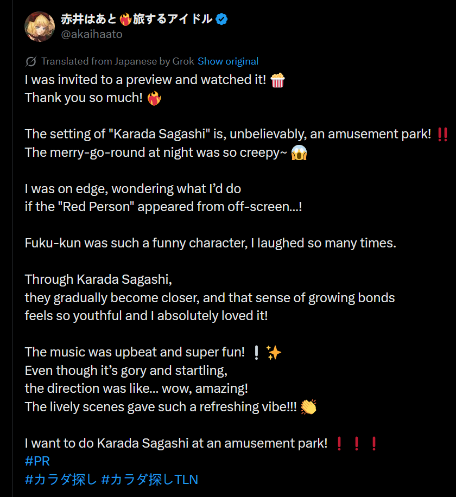Click the sparkles emoji
This screenshot has width=456, height=497.
[274, 353]
